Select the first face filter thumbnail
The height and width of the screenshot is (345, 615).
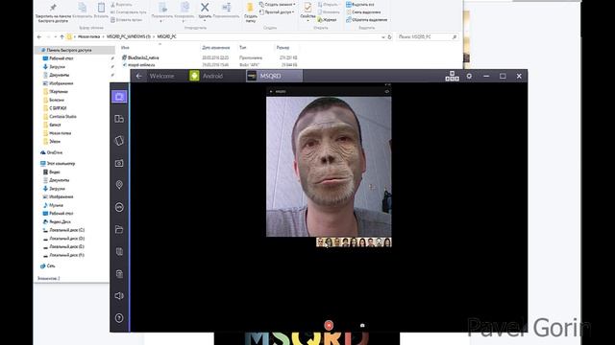(320, 242)
